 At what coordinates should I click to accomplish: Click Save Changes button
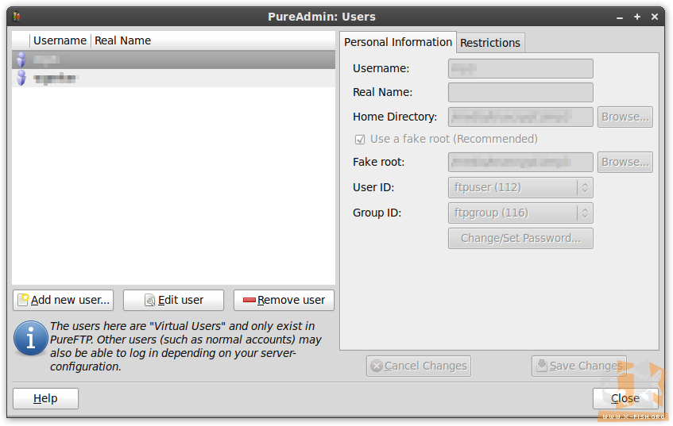click(579, 366)
